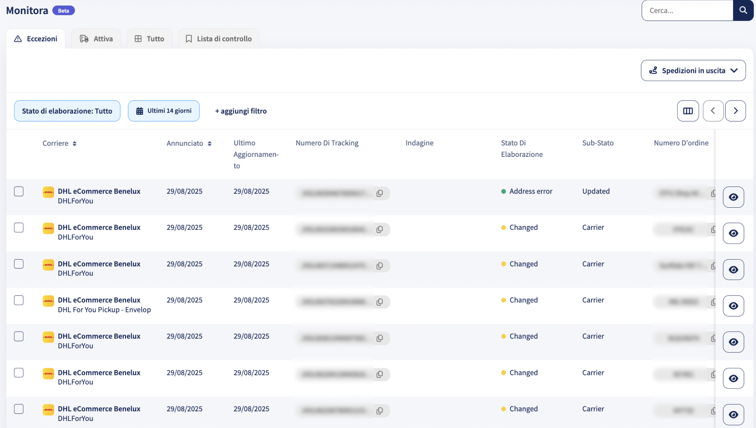Click Numero D'ordine column header
The width and height of the screenshot is (756, 428).
pyautogui.click(x=681, y=143)
